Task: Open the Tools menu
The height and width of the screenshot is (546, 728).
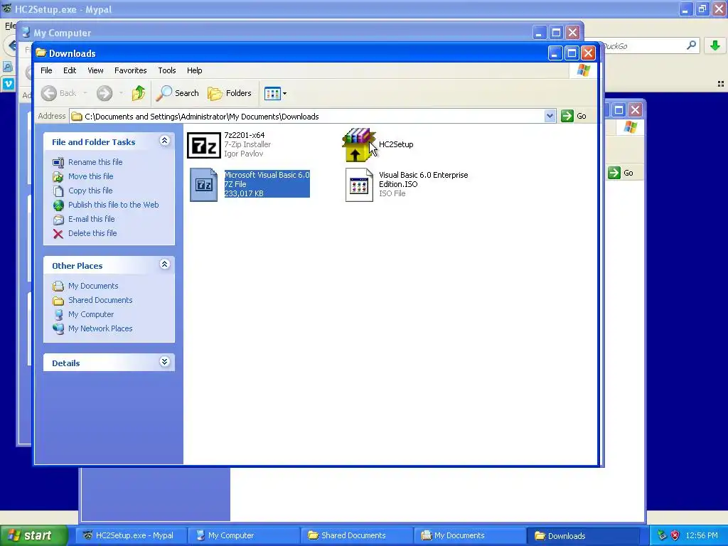Action: [x=166, y=70]
